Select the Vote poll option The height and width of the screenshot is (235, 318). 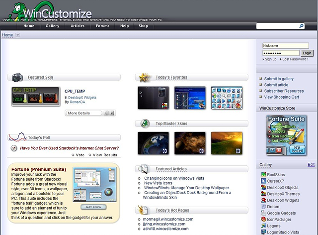pyautogui.click(x=79, y=155)
